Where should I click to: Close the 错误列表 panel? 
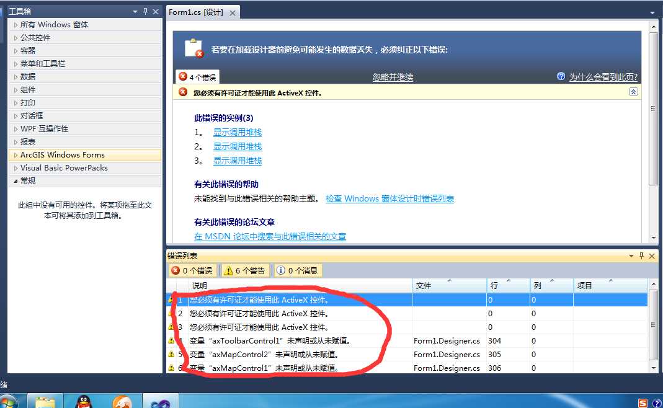(652, 256)
